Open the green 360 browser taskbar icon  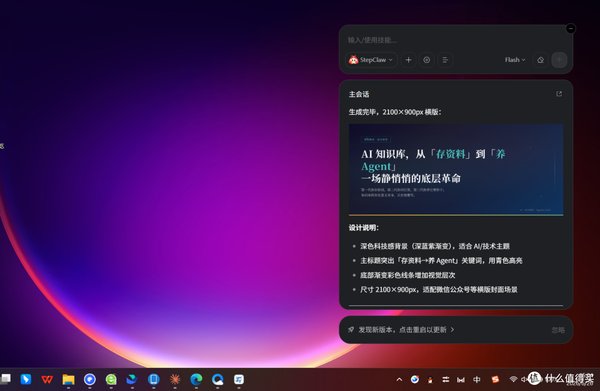(x=111, y=379)
